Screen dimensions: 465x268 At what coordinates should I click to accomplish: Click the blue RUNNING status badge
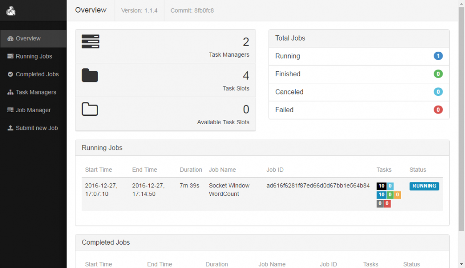click(424, 186)
